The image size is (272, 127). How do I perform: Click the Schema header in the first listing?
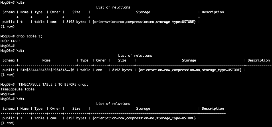(9, 12)
